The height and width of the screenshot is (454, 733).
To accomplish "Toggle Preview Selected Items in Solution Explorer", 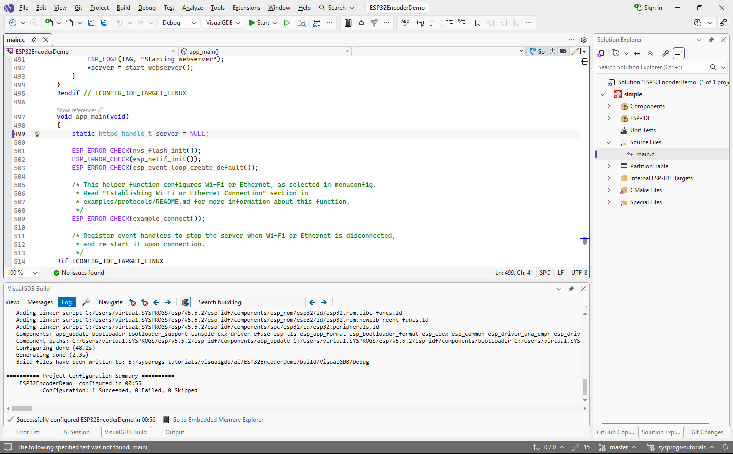I will [679, 53].
